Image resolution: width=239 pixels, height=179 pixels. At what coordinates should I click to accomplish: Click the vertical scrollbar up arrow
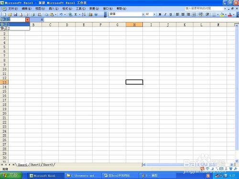(x=237, y=25)
